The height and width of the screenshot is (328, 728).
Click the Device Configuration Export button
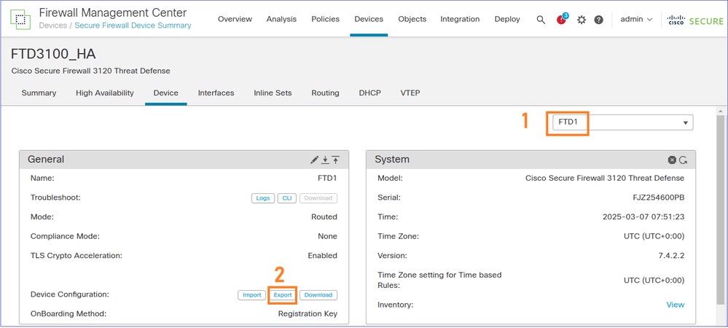pyautogui.click(x=283, y=295)
